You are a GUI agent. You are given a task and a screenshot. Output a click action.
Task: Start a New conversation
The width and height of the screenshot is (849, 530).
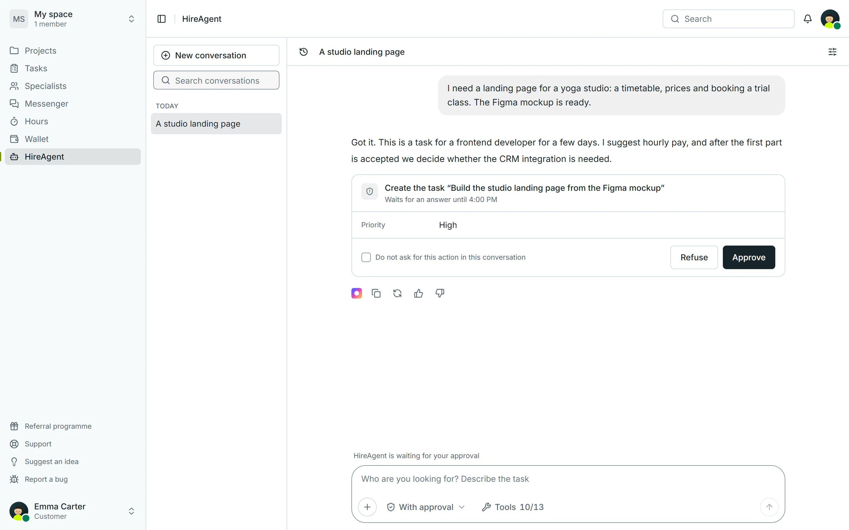(x=216, y=55)
